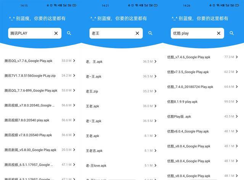The image size is (244, 180).
Task: Open chevron for 优酷v7.3.5_Google Play.apk
Action: tap(237, 72)
